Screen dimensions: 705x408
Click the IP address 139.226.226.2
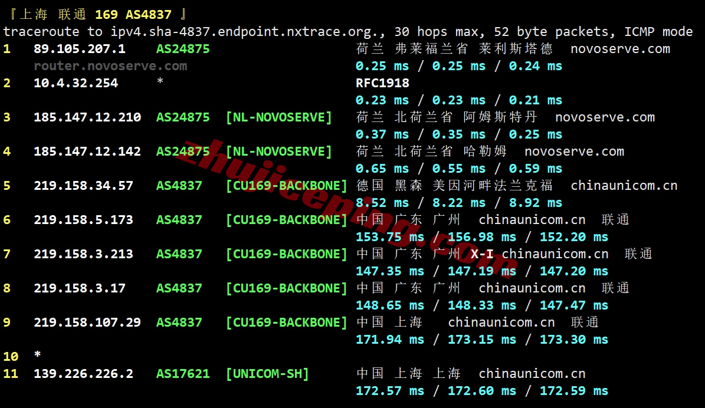point(84,373)
